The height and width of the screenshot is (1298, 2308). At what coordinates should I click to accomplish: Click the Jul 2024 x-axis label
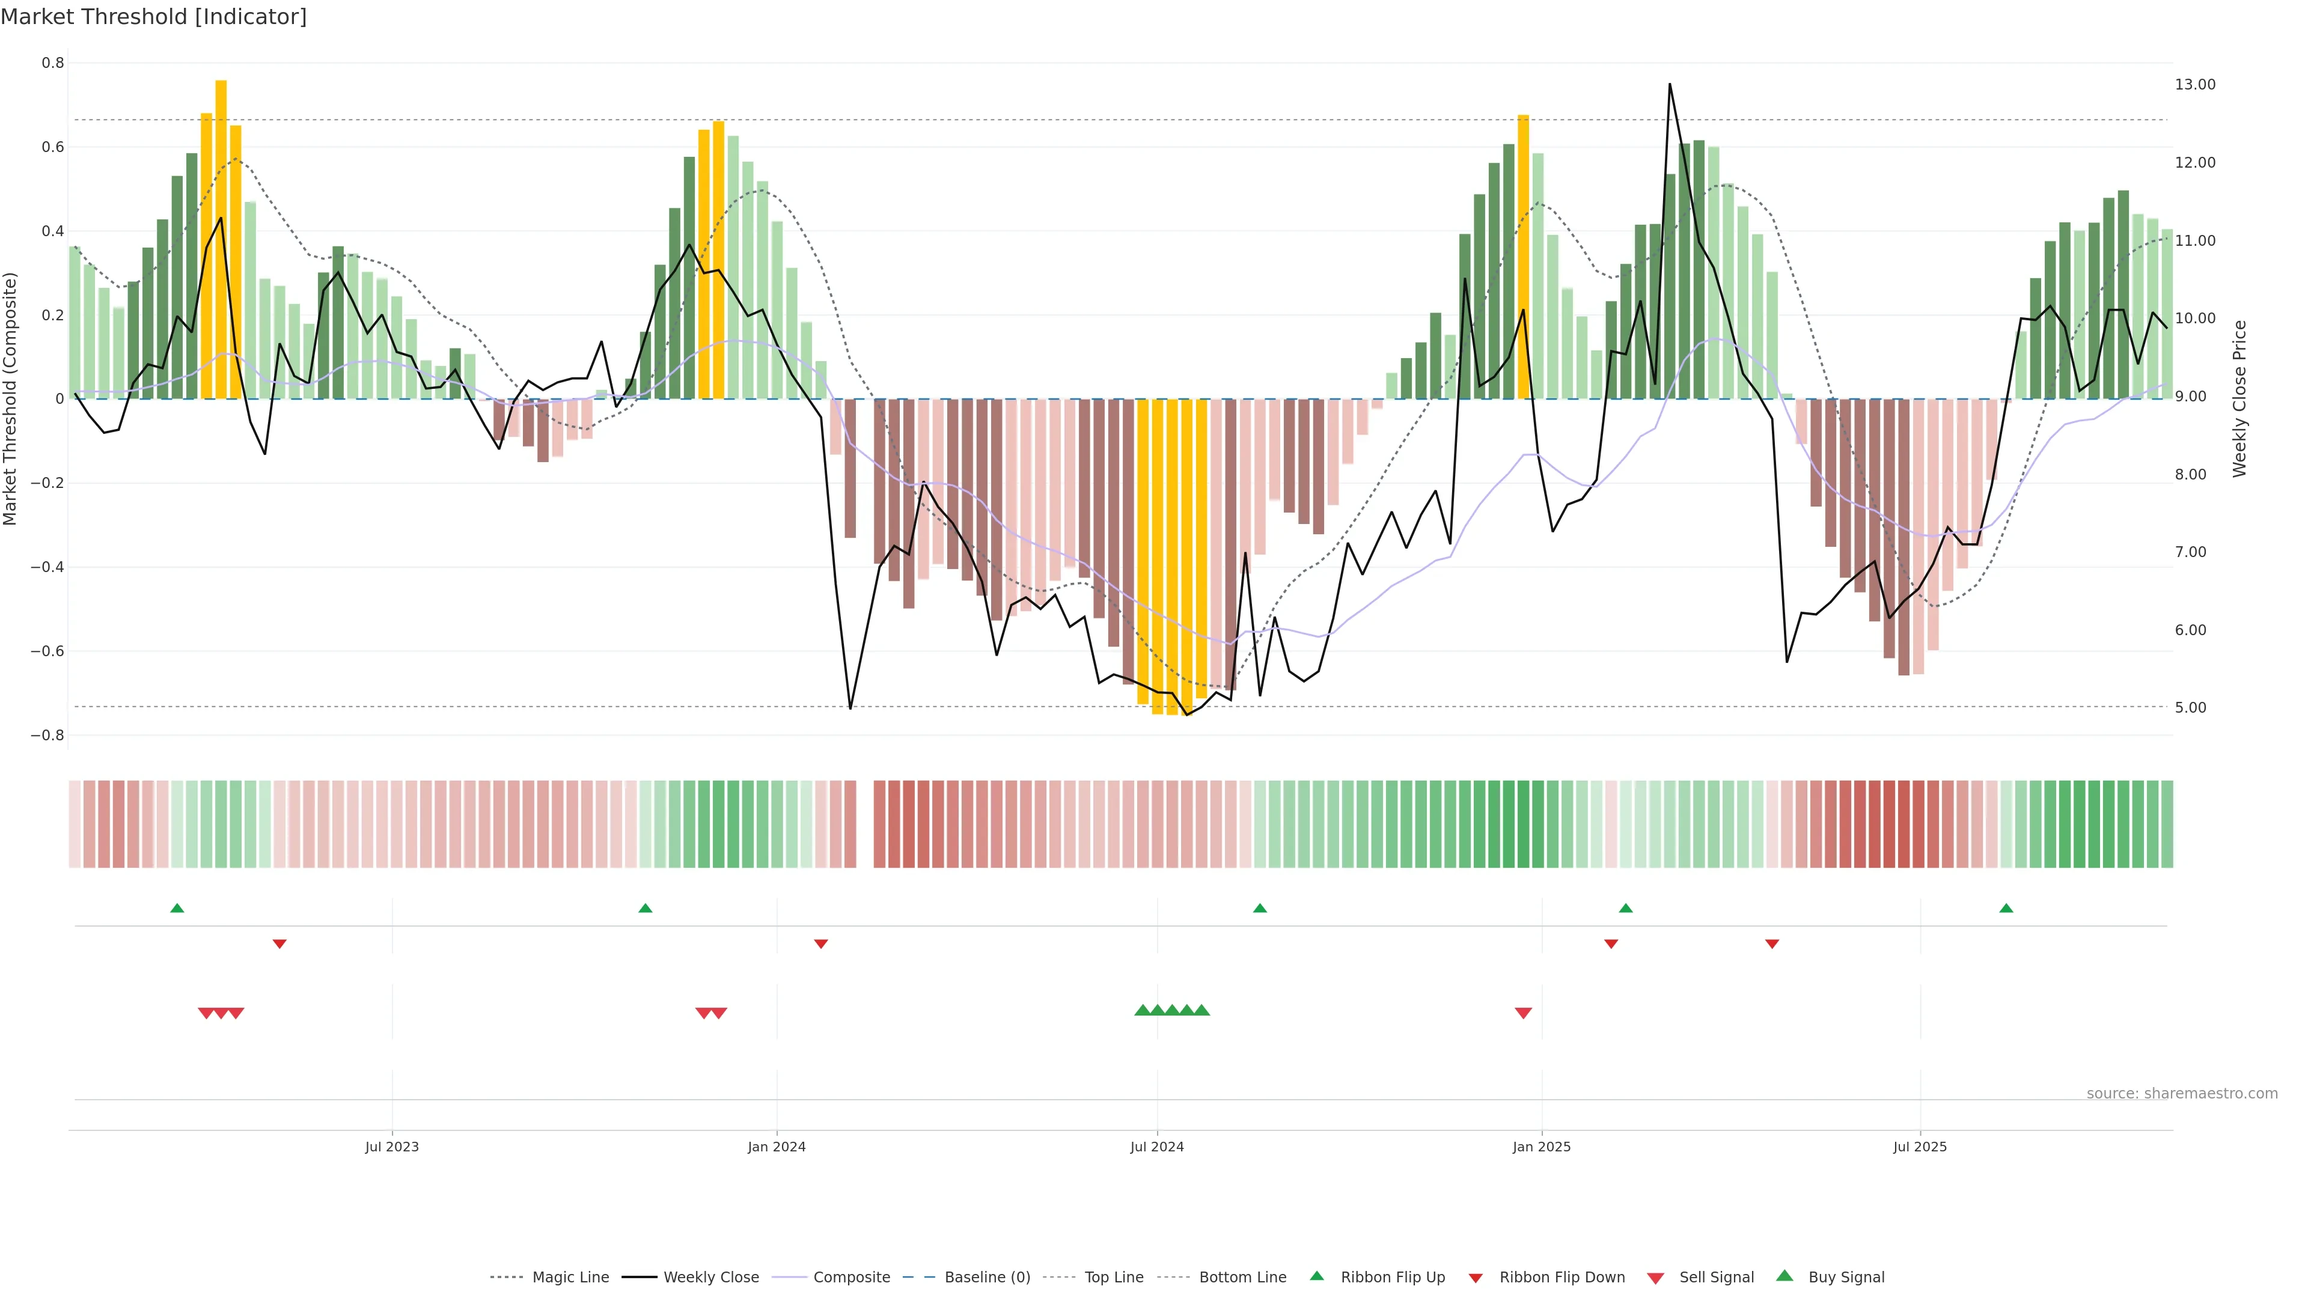coord(1156,1147)
